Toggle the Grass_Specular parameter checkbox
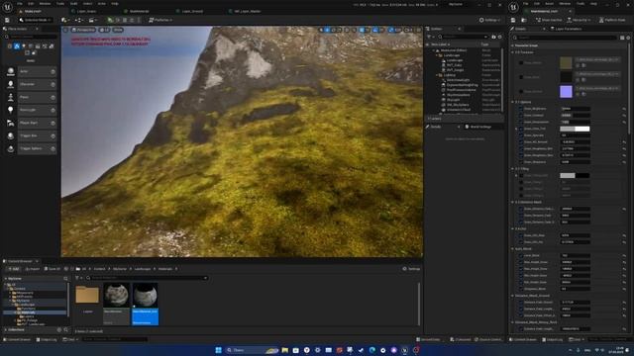This screenshot has height=356, width=634. pos(521,135)
